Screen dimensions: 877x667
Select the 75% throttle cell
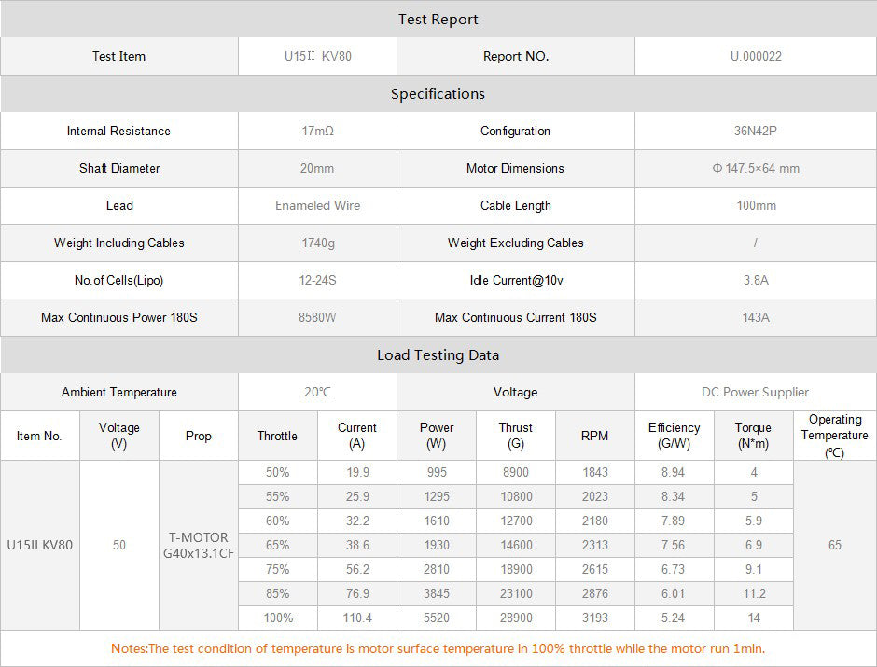(277, 569)
